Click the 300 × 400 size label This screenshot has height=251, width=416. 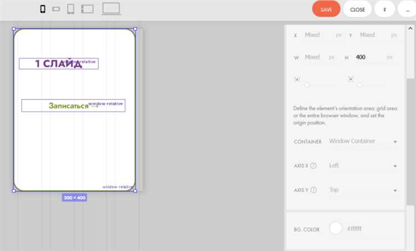(74, 198)
